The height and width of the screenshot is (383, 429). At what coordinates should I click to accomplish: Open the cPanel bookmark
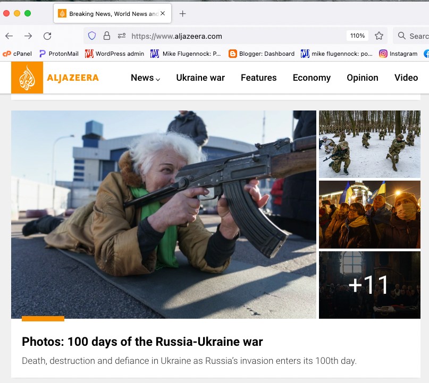pyautogui.click(x=17, y=54)
